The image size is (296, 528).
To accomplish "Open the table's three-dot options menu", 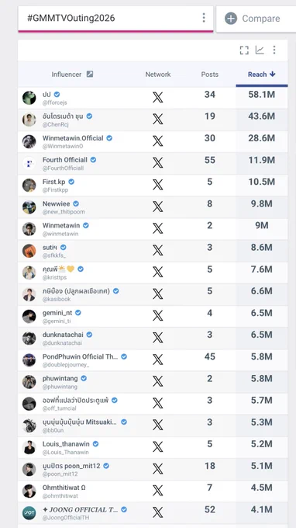I will coord(274,50).
